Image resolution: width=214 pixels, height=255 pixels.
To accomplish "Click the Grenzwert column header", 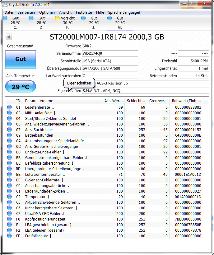I will pos(158,101).
